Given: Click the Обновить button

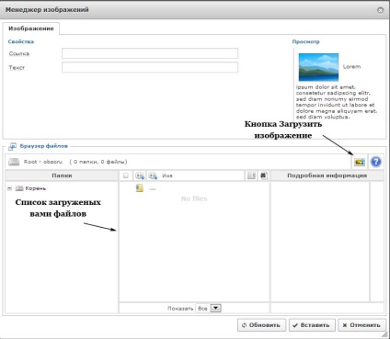Looking at the screenshot, I should pos(261,325).
